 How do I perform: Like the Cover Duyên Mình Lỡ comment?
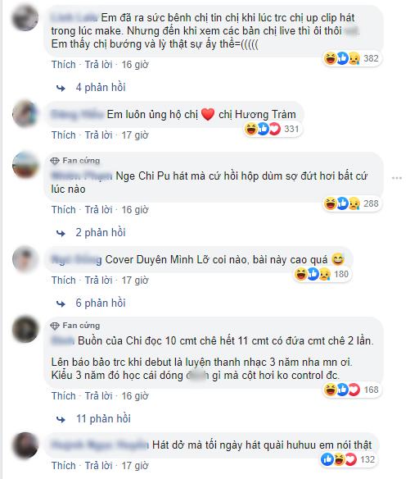click(x=63, y=281)
